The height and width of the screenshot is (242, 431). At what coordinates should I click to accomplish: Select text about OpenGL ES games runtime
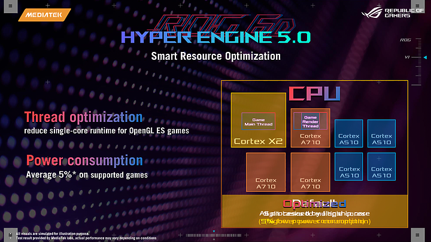coord(107,131)
